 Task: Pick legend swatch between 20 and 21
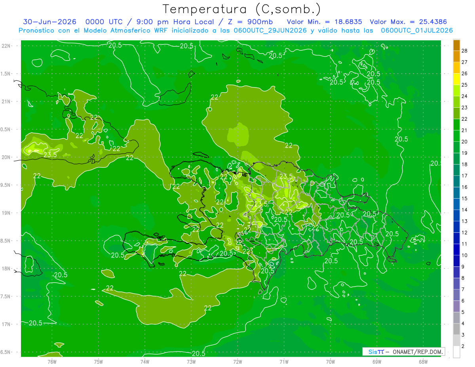[x=456, y=136]
